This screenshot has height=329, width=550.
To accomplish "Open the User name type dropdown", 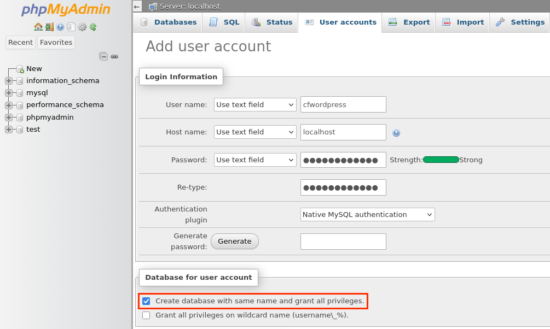I will tap(254, 104).
